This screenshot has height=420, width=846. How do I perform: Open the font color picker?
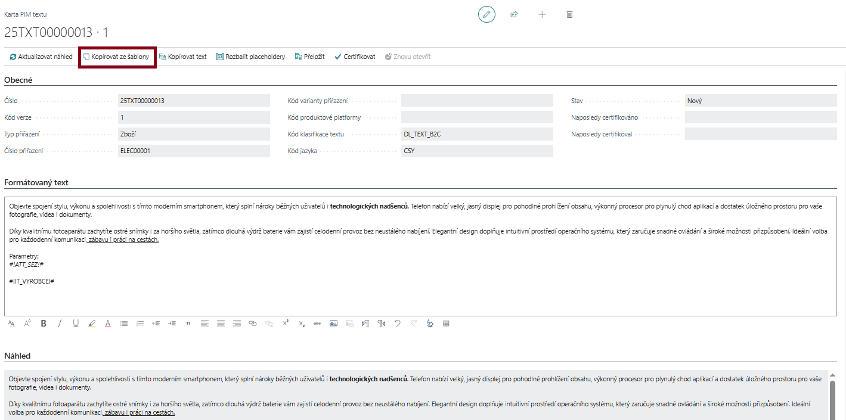click(108, 323)
